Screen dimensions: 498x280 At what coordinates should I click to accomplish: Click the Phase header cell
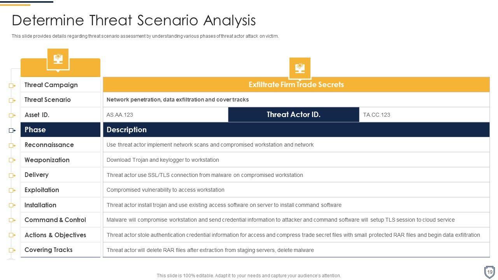[60, 130]
